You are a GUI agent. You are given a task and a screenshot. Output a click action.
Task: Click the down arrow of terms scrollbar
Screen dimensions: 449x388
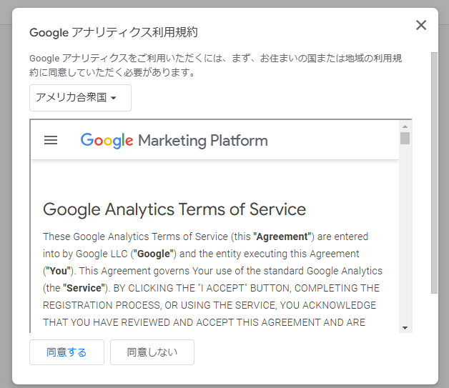pyautogui.click(x=405, y=327)
